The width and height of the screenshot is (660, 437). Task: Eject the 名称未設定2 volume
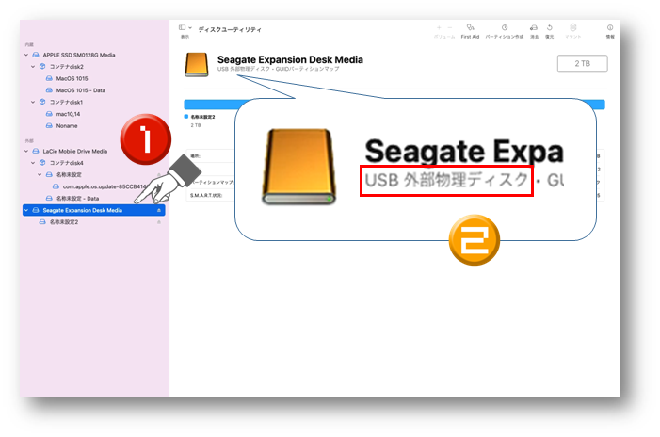point(159,222)
